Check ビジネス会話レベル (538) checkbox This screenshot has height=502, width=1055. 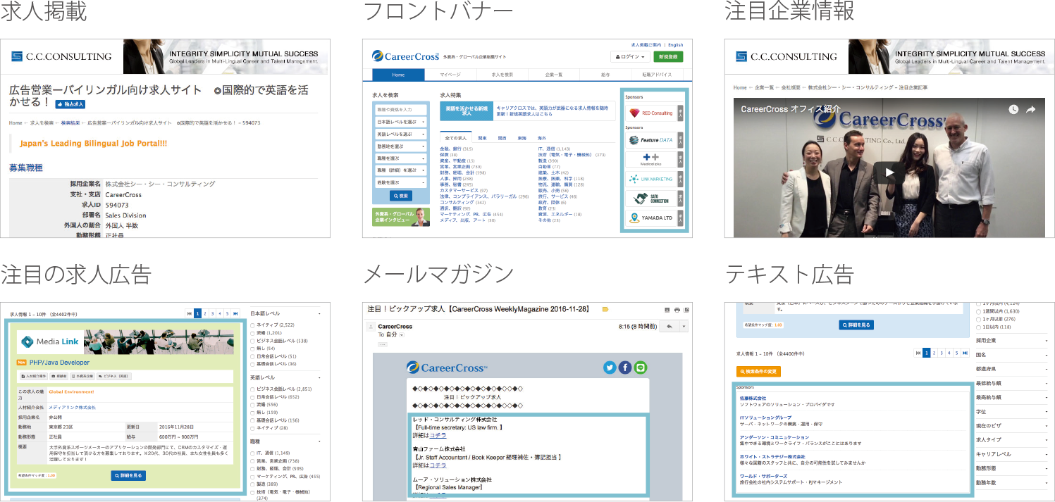click(252, 341)
